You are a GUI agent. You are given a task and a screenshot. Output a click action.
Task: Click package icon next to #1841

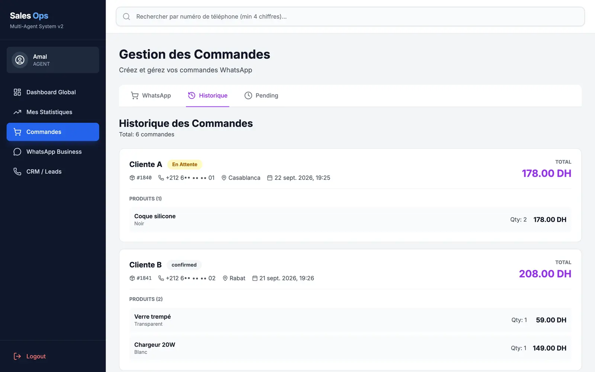(132, 278)
